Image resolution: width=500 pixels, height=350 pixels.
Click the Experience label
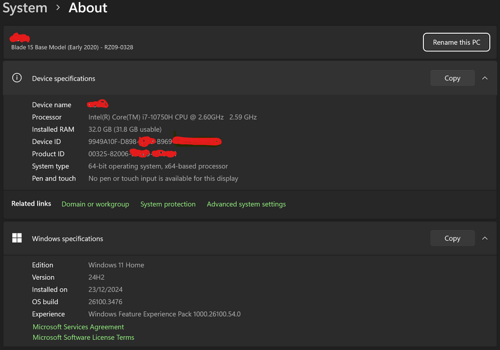(x=48, y=314)
